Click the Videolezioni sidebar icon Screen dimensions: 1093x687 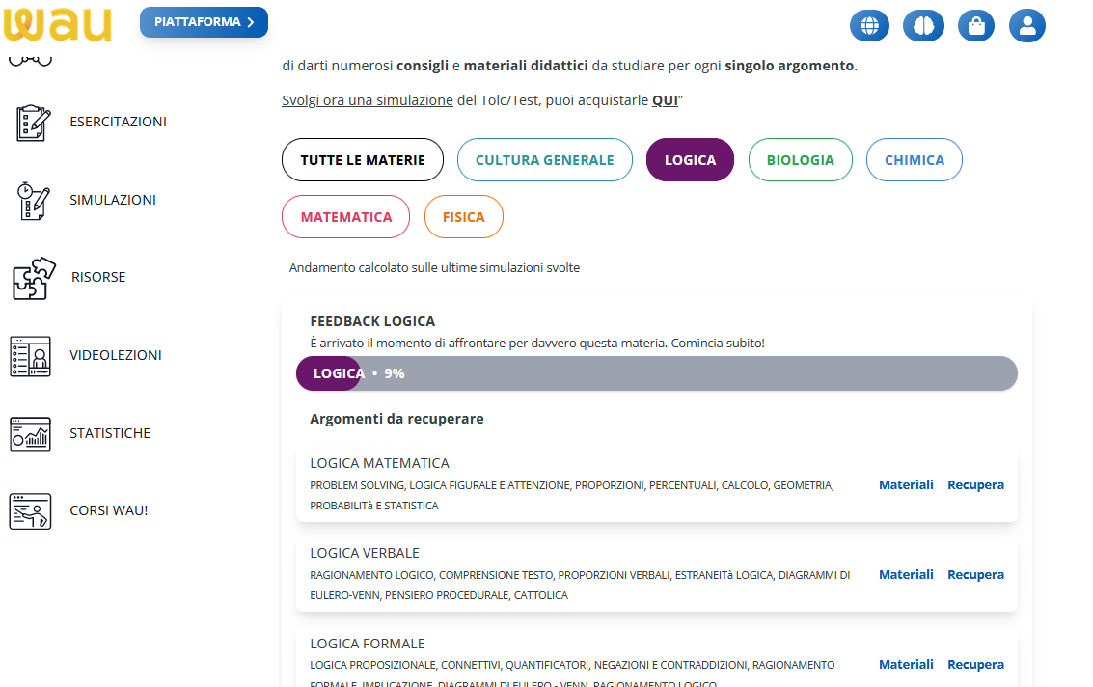click(30, 356)
